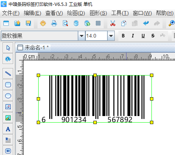Click the bottom-left yellow resize handle
The height and width of the screenshot is (155, 175).
(x=38, y=122)
